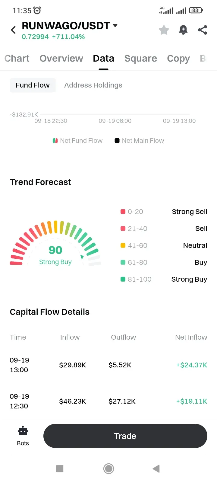Screen dimensions: 217x483
Task: Switch to the Overview tab
Action: point(61,58)
